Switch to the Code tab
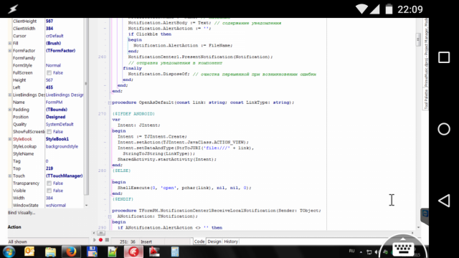459x258 pixels. tap(199, 242)
